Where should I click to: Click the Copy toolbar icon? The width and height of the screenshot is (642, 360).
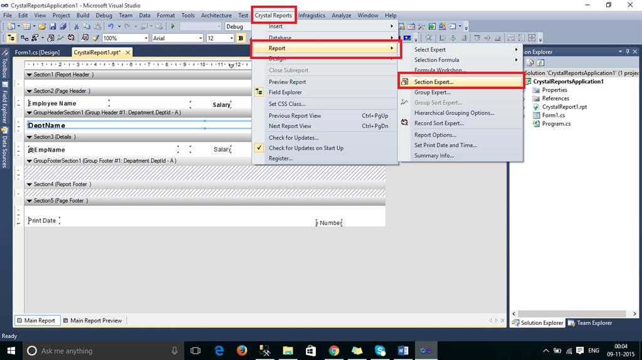click(x=87, y=26)
